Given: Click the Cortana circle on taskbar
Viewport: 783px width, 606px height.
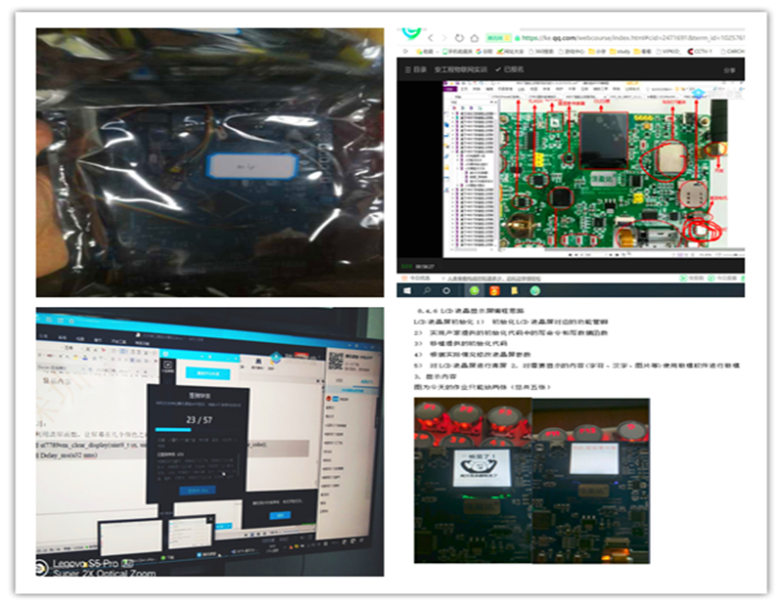Looking at the screenshot, I should pos(446,290).
